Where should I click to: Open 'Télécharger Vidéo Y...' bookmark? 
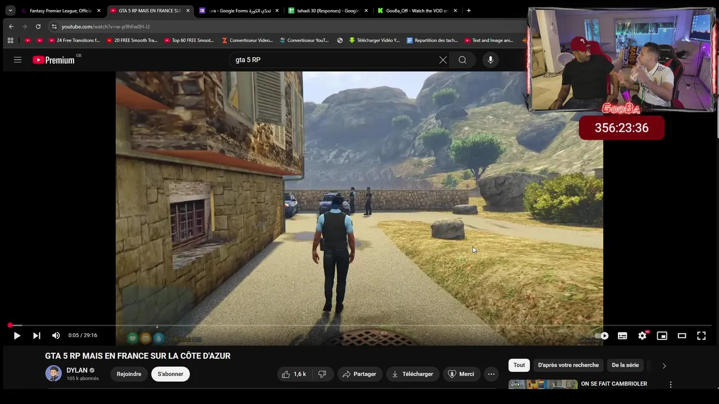[x=375, y=40]
